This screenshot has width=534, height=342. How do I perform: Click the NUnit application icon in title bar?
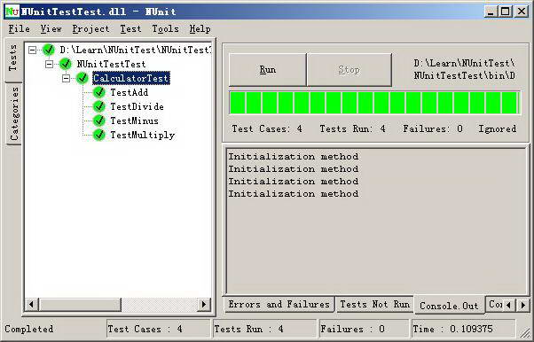click(12, 12)
